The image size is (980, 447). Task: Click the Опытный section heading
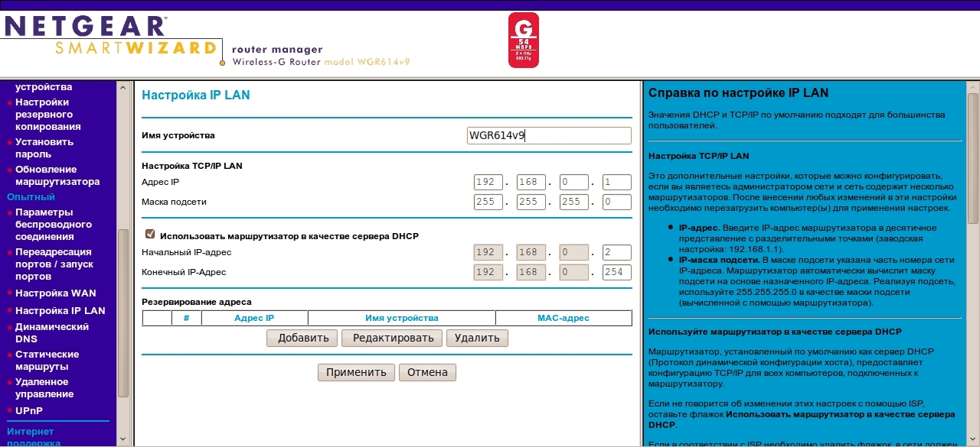(31, 197)
